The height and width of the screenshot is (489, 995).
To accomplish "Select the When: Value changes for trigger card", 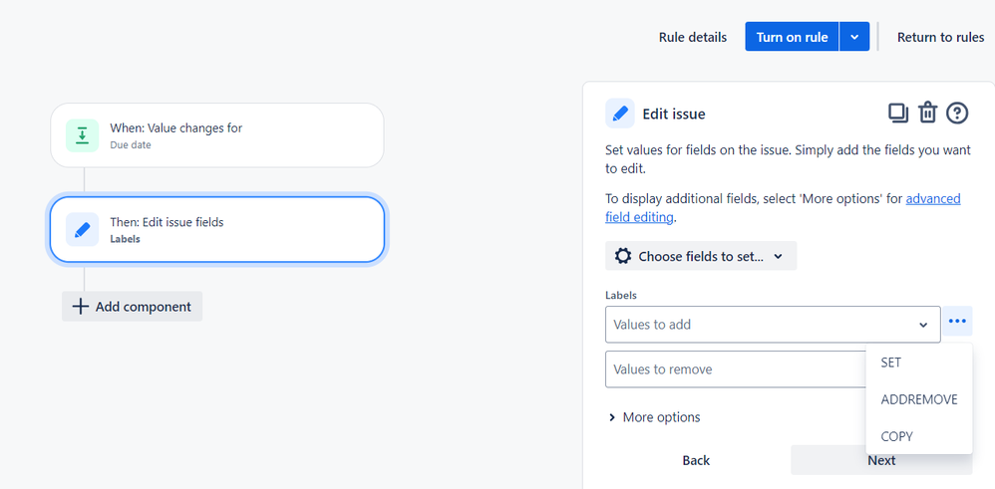I will (217, 135).
